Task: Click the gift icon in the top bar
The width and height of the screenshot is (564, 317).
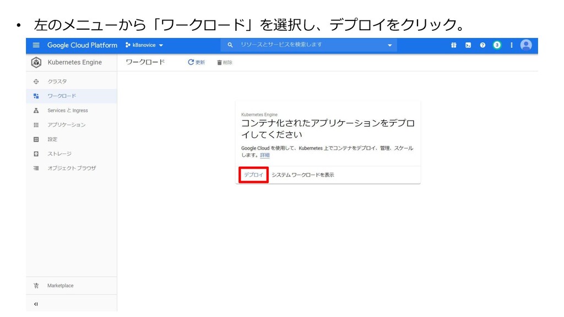Action: (x=454, y=45)
